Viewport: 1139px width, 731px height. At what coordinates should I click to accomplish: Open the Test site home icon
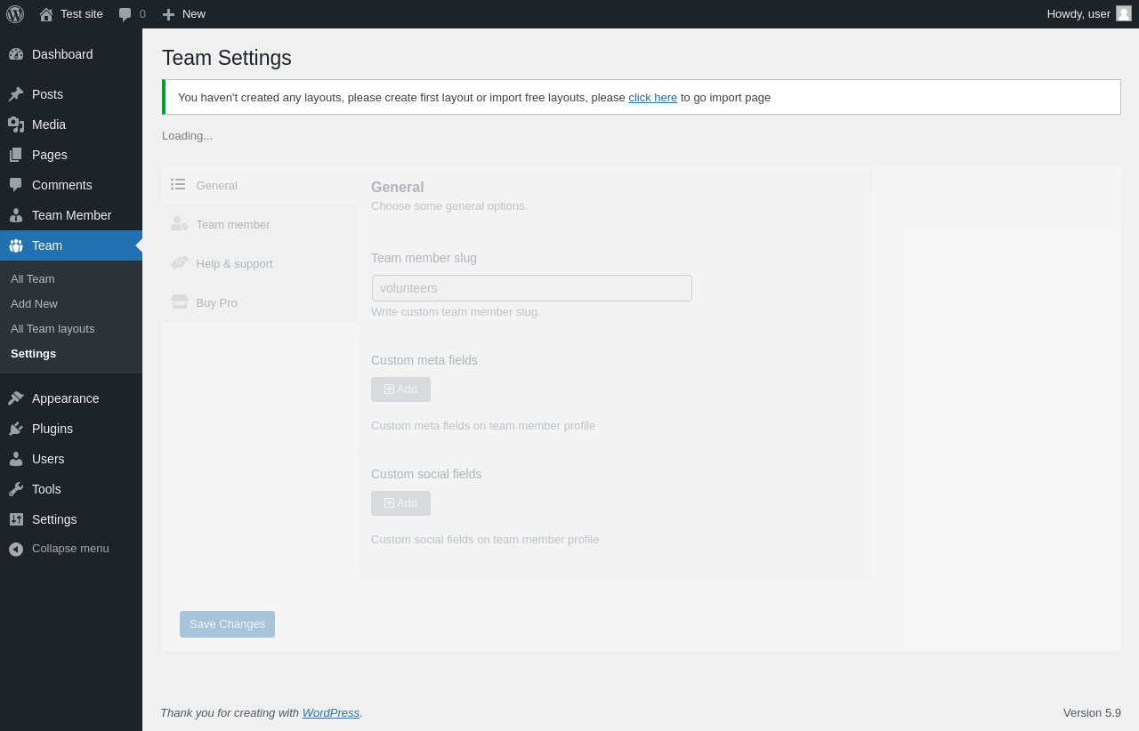pos(46,14)
